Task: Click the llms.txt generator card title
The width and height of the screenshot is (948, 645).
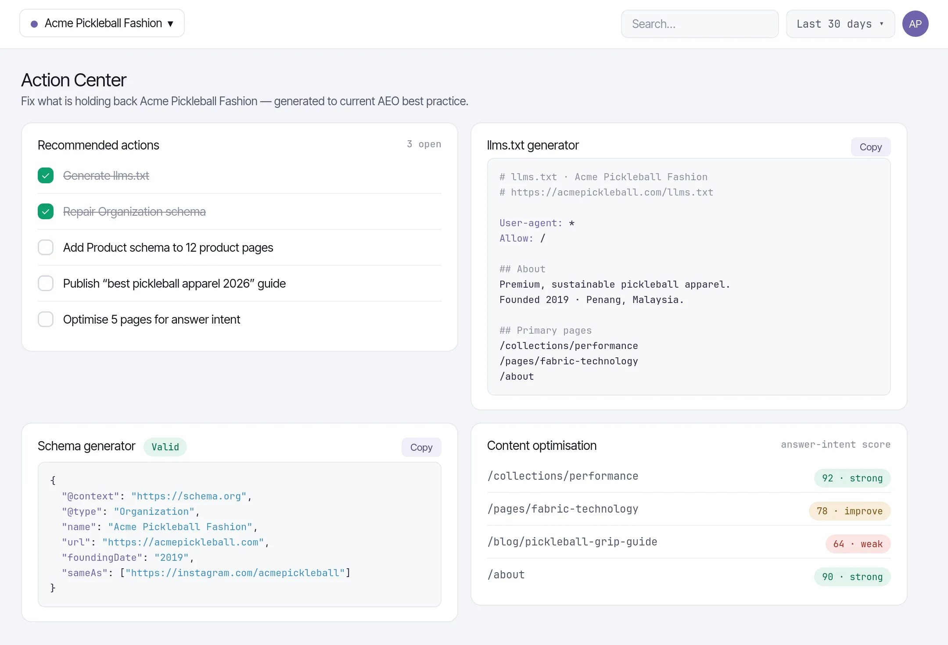Action: click(x=533, y=145)
